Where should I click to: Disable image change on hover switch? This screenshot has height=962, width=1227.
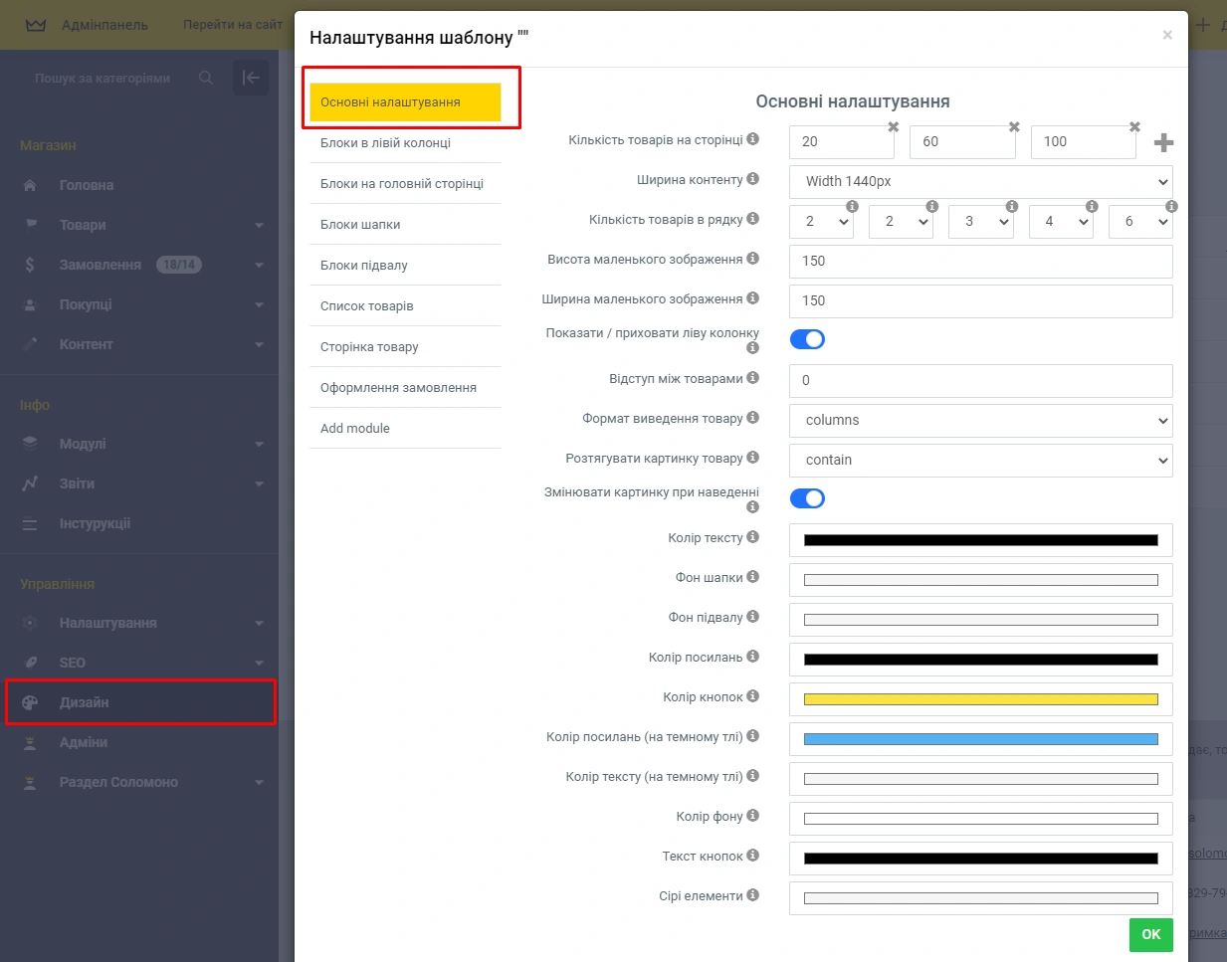click(807, 498)
